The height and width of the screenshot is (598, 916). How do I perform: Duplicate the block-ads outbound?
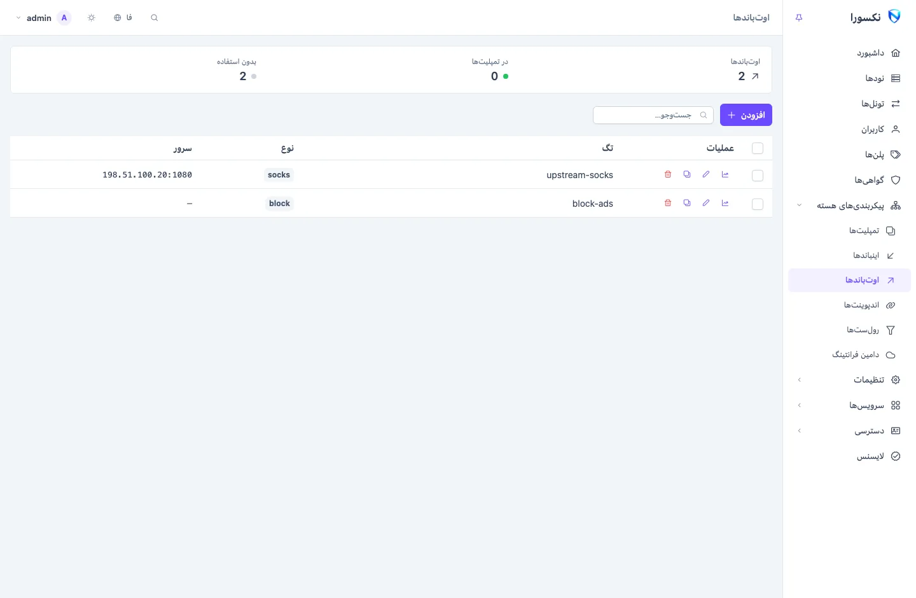click(x=687, y=203)
